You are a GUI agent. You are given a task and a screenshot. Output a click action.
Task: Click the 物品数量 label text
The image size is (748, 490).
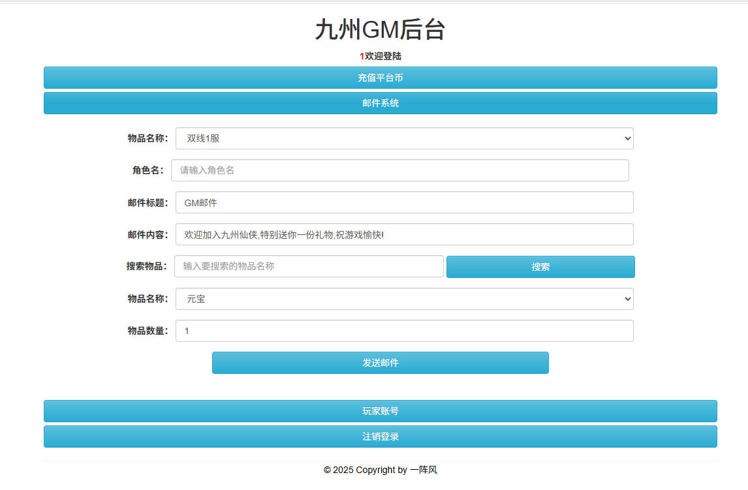coord(148,331)
